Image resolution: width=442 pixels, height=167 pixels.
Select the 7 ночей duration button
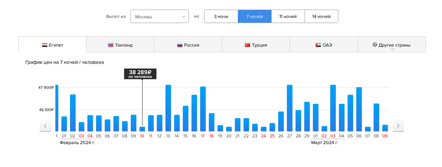tap(255, 17)
